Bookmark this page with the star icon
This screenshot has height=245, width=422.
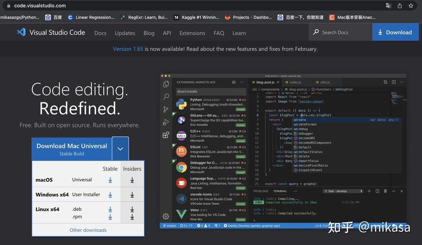[x=411, y=6]
